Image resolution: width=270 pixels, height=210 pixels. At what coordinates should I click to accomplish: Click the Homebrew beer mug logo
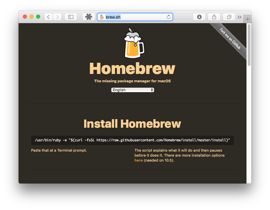134,43
